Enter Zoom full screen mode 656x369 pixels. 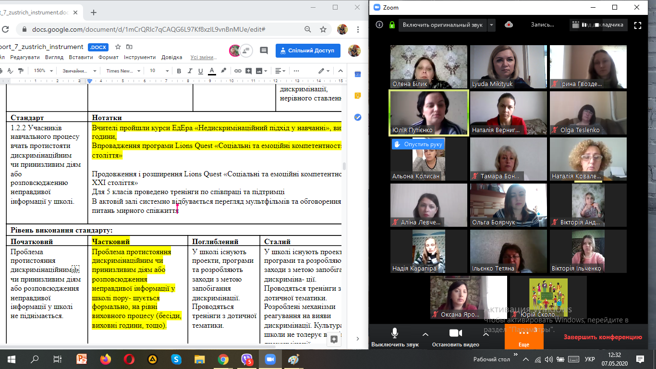click(638, 25)
